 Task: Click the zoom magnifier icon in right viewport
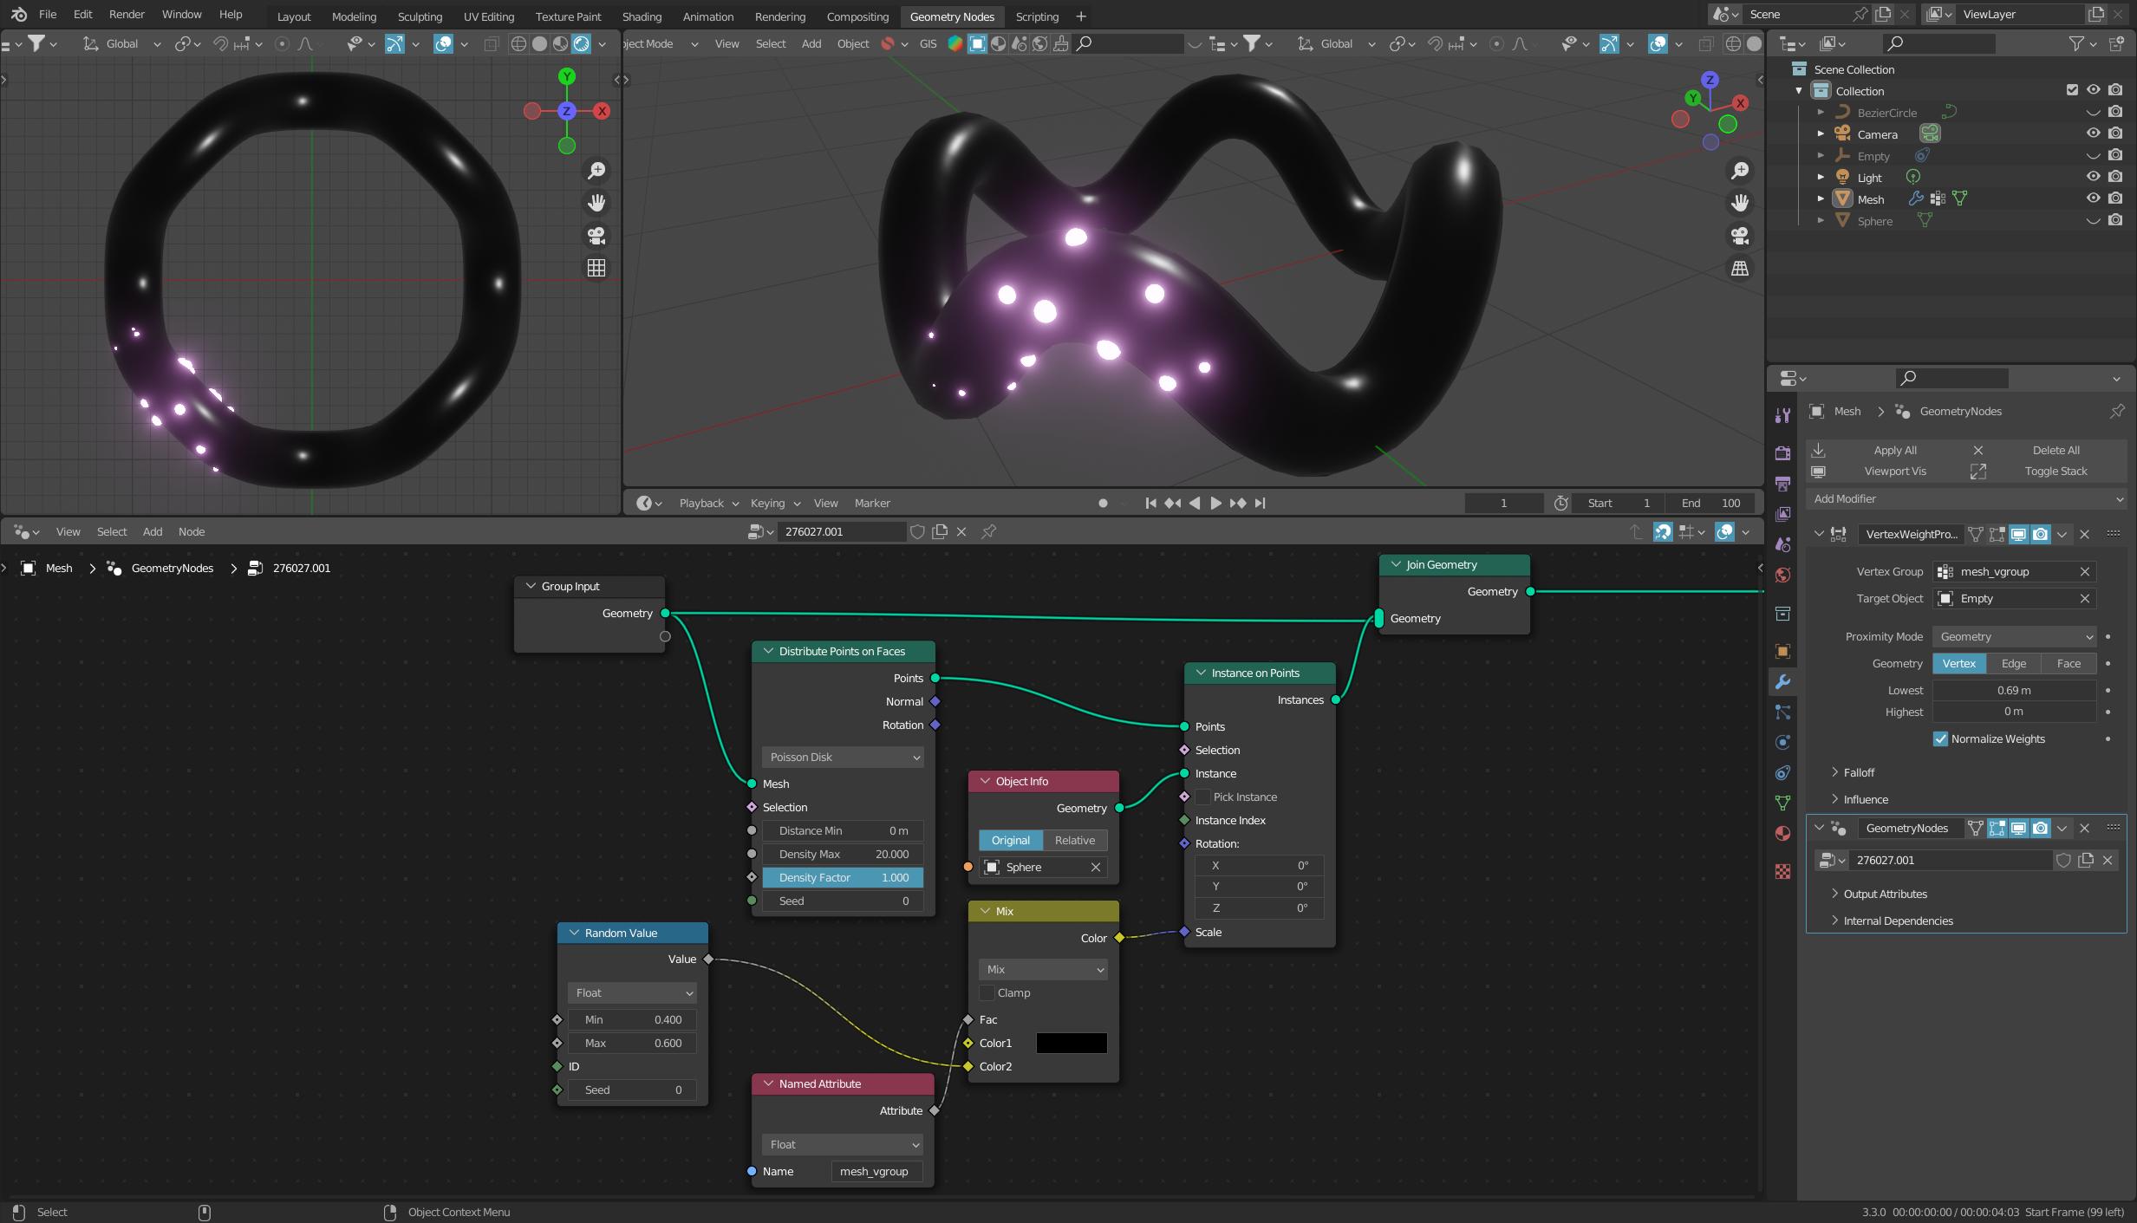(1740, 171)
